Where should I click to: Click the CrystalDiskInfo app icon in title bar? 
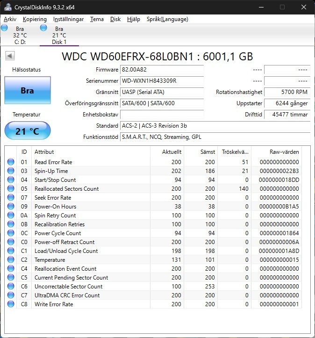(x=8, y=7)
